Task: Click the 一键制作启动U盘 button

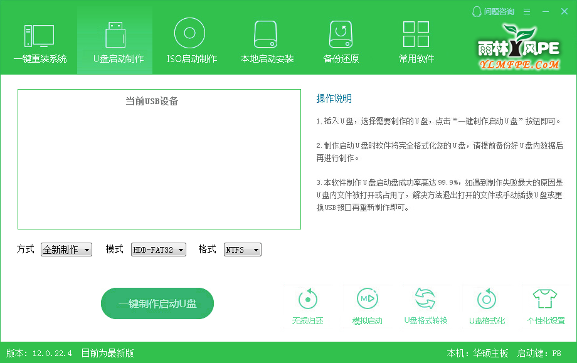Action: (157, 303)
